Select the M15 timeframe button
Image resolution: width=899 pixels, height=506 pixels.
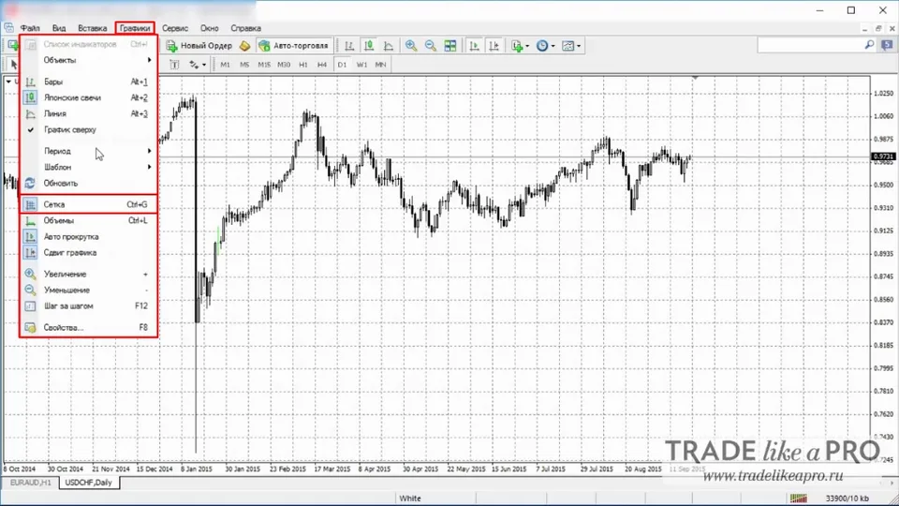[x=264, y=65]
